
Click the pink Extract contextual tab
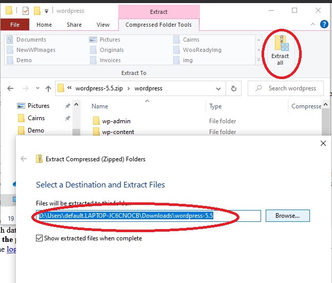pos(159,12)
